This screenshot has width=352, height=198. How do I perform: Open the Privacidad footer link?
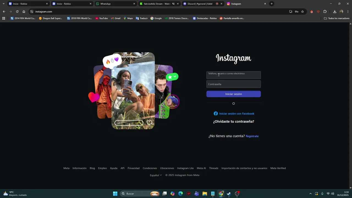point(133,168)
